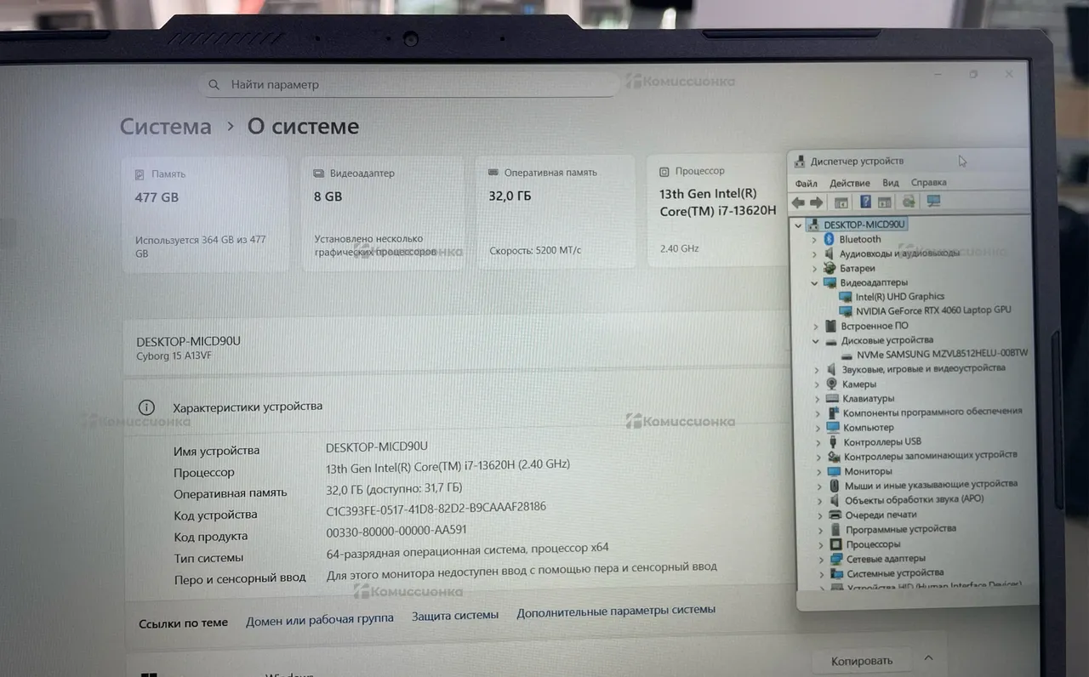Select NVIDIA GeForce RTX 4060 Laptop GPU
1089x677 pixels.
932,310
